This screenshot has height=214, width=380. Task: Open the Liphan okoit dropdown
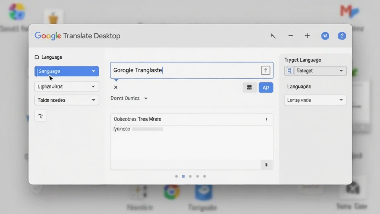coord(67,87)
